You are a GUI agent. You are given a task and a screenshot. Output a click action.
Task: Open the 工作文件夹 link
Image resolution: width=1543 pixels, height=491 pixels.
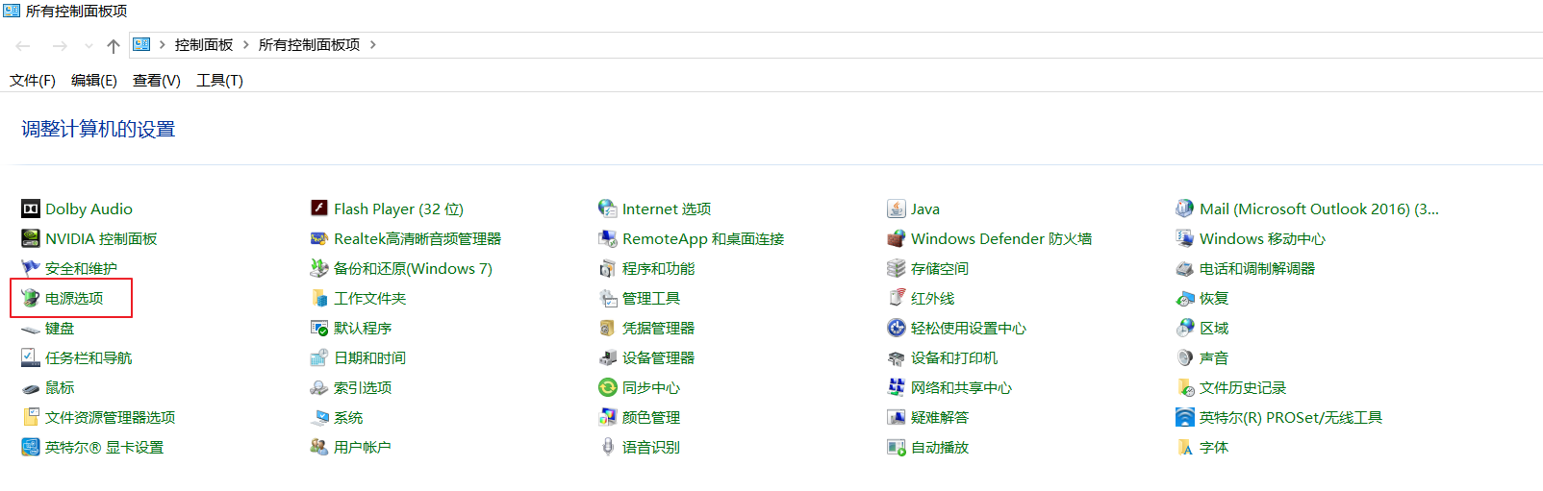tap(370, 299)
